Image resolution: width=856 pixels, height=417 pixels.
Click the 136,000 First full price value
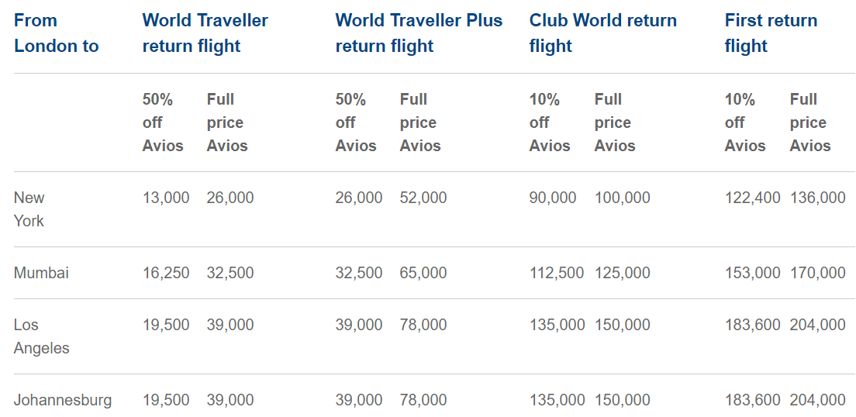(817, 198)
